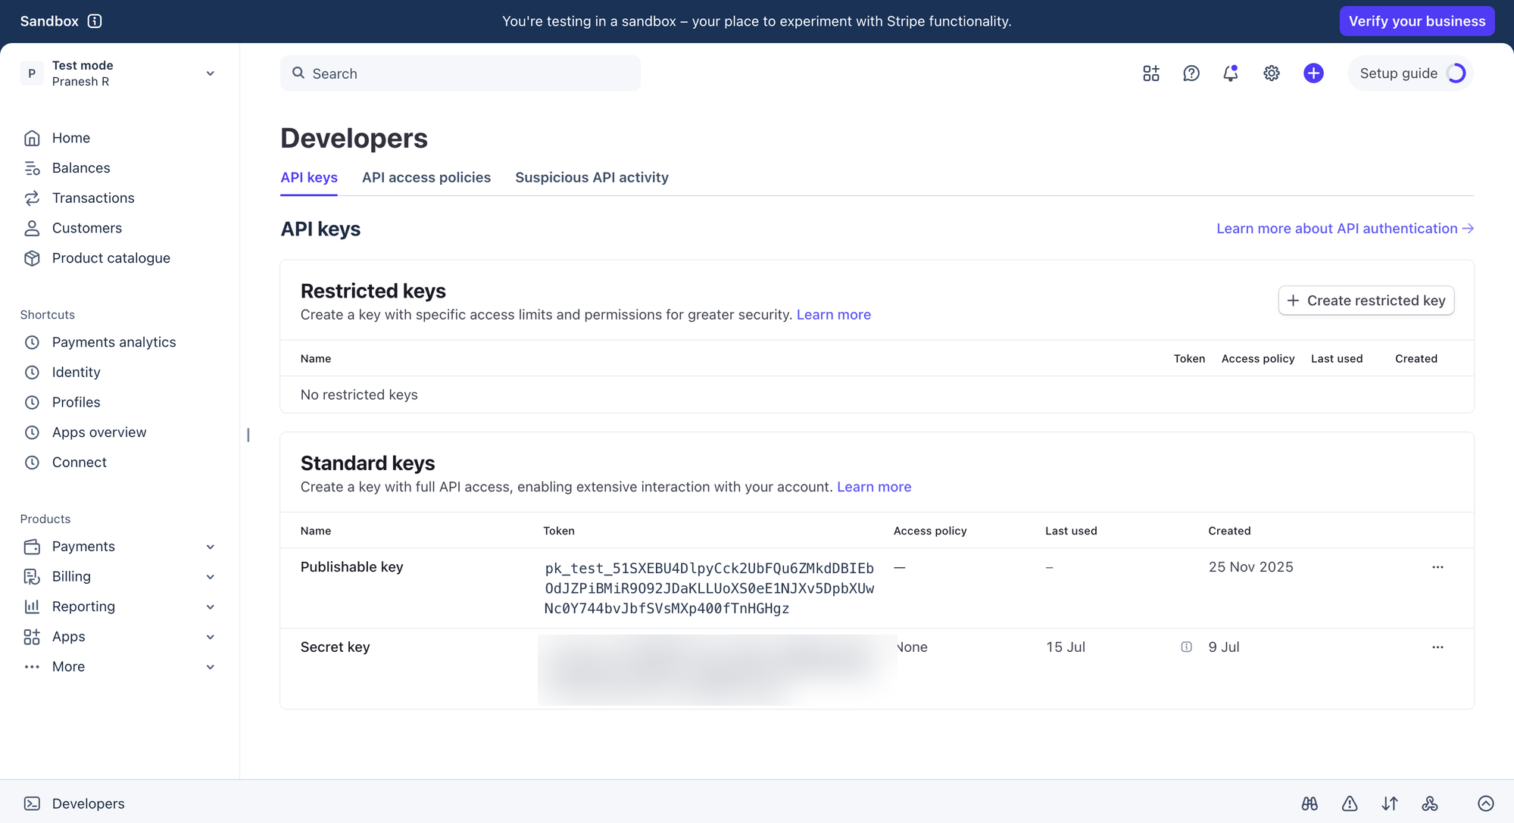Image resolution: width=1514 pixels, height=823 pixels.
Task: Open the Profiles shortcut clock icon
Action: (x=32, y=402)
